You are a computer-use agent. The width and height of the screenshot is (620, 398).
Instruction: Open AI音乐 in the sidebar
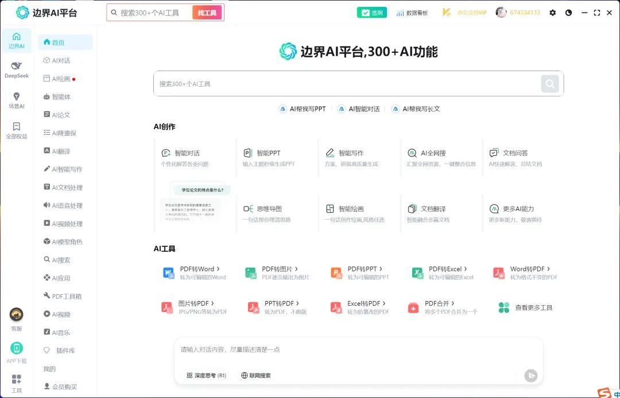pos(65,333)
